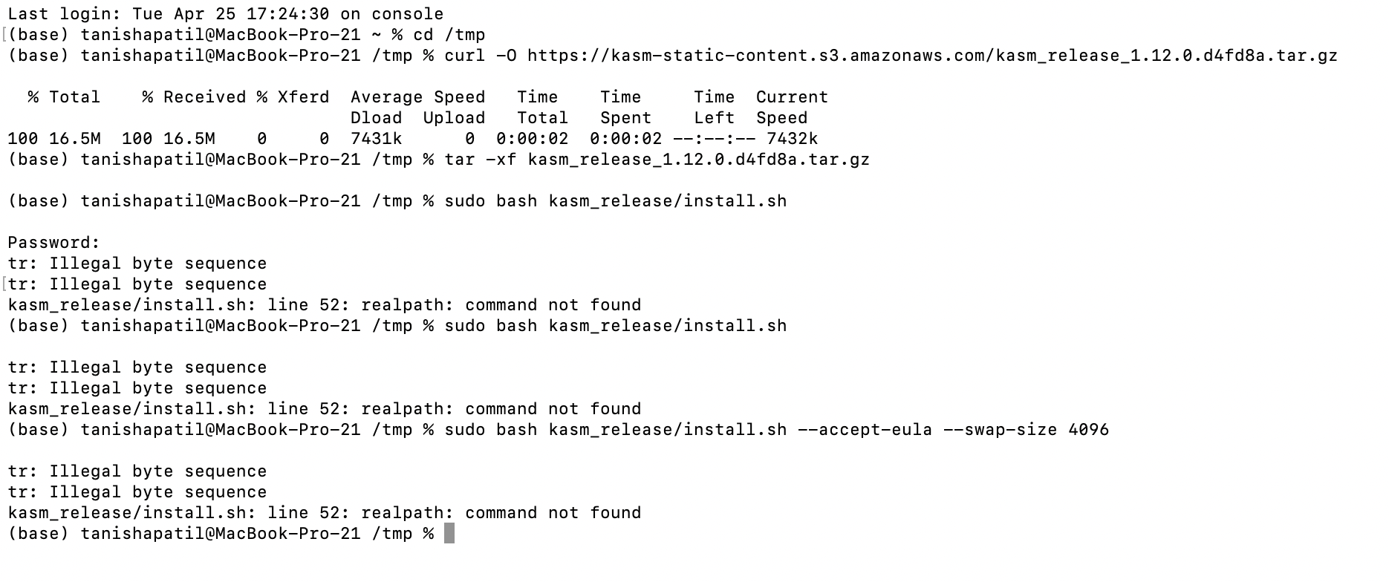Click the '% Received' column header
The width and height of the screenshot is (1389, 582).
click(195, 97)
